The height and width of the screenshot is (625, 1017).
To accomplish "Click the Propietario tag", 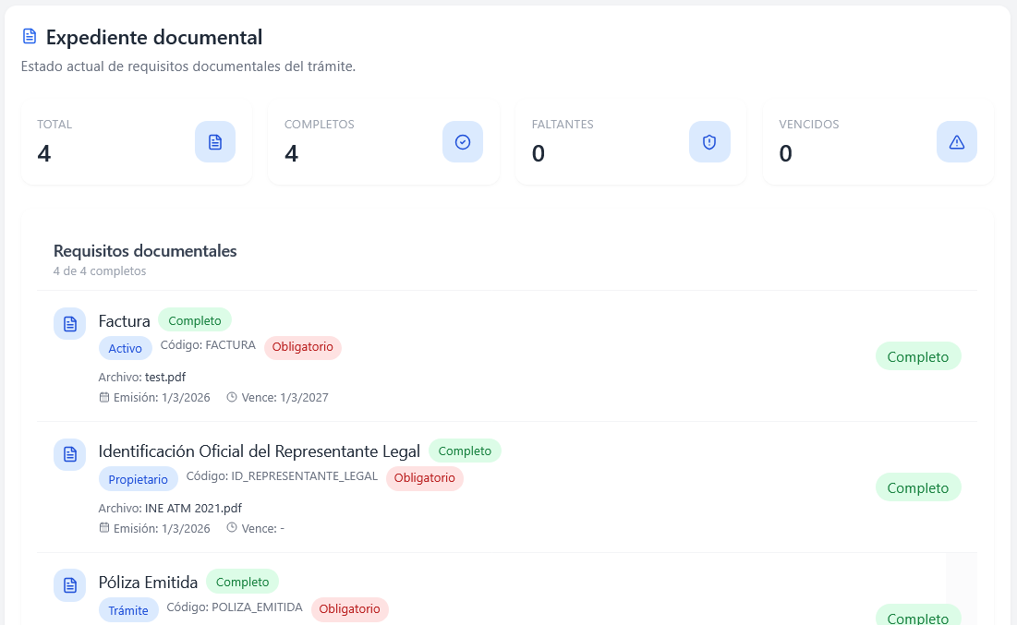I will 139,479.
